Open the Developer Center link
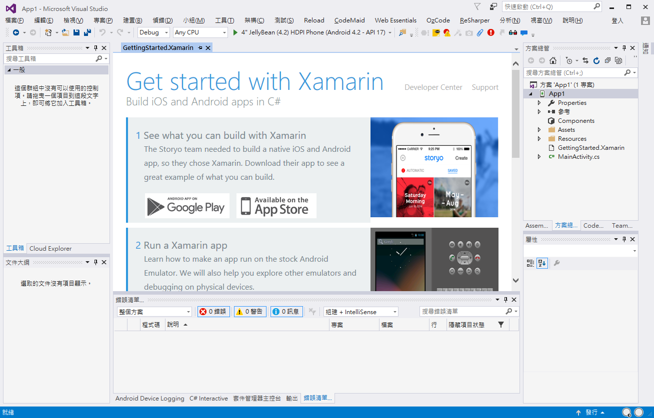This screenshot has width=654, height=418. (x=433, y=87)
